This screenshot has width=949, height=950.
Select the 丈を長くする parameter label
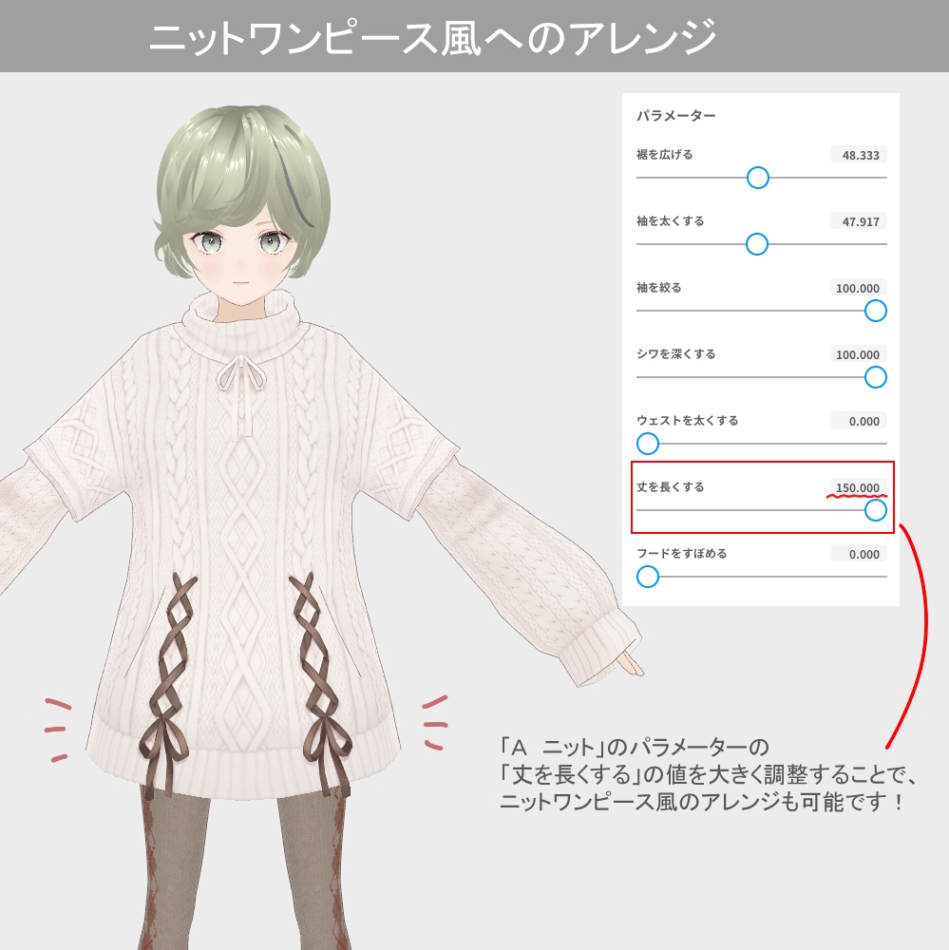click(x=671, y=486)
